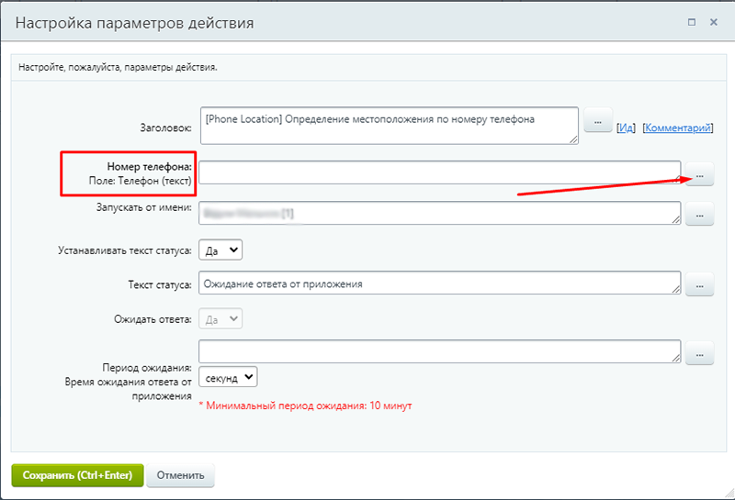Focus the Период ожидания input field
Viewport: 735px width, 500px height.
tap(439, 351)
